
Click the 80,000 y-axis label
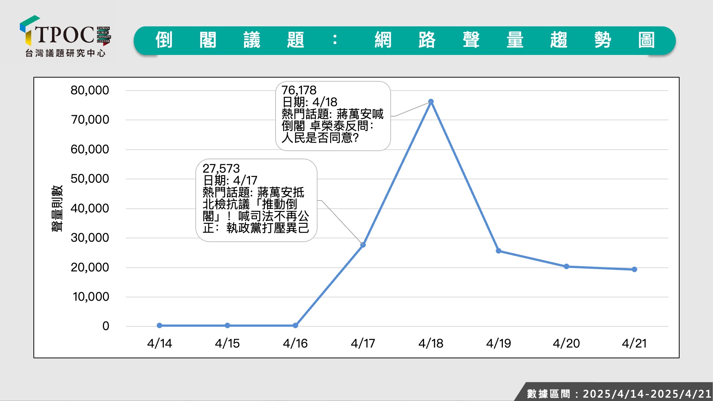click(89, 90)
